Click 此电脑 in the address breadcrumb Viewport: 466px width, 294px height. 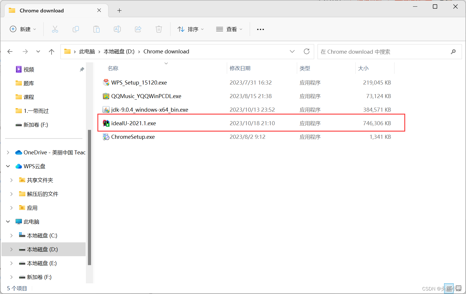coord(87,52)
